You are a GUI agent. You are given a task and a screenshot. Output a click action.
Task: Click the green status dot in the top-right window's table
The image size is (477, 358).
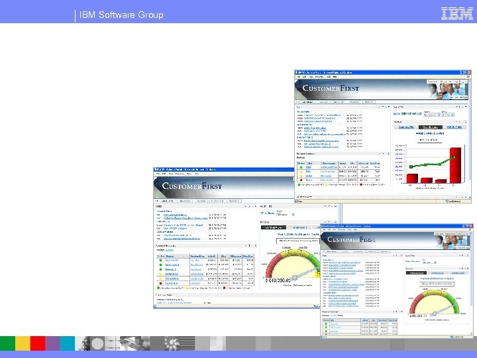click(301, 167)
